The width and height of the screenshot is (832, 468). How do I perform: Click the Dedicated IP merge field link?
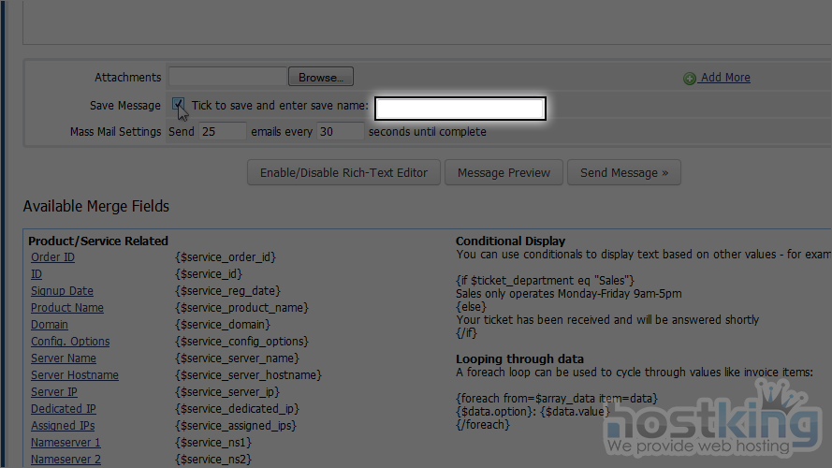[64, 409]
